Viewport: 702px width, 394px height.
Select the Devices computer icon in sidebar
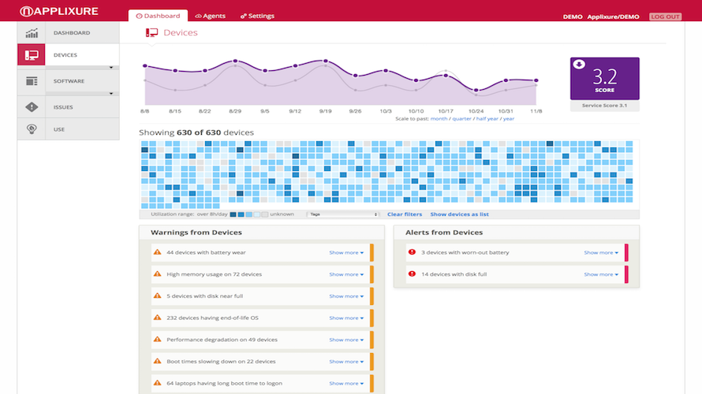32,55
